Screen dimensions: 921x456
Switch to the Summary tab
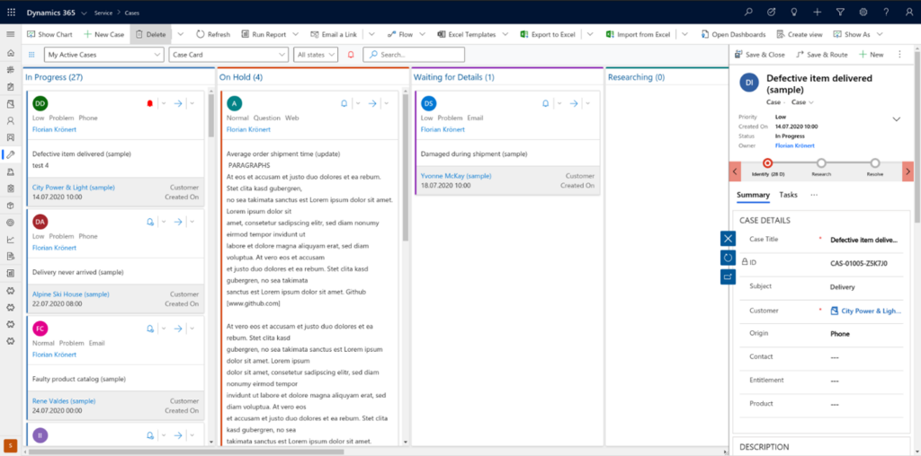tap(753, 195)
